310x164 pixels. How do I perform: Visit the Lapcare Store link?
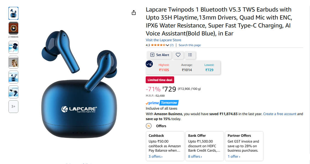point(164,40)
